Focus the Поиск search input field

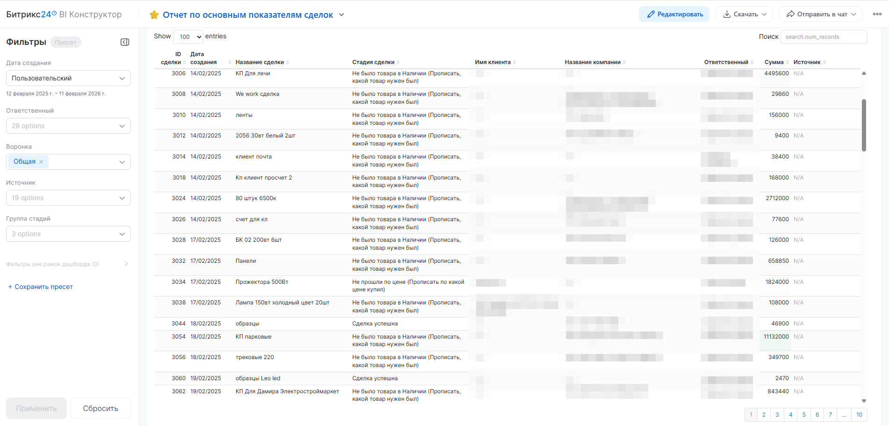(x=824, y=37)
